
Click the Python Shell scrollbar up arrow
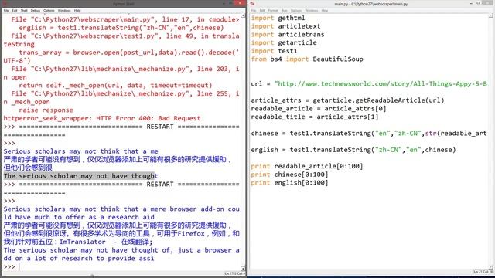[x=243, y=15]
